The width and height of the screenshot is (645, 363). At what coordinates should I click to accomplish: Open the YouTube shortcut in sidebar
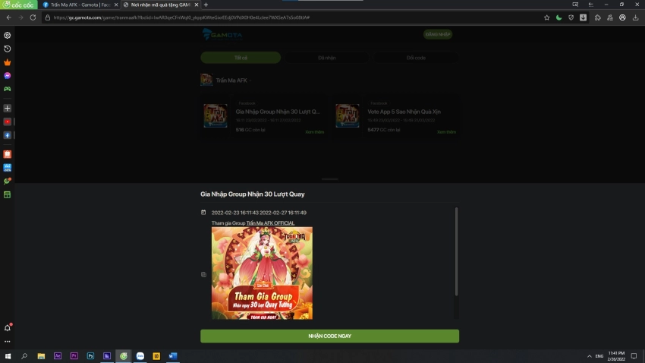click(x=8, y=122)
